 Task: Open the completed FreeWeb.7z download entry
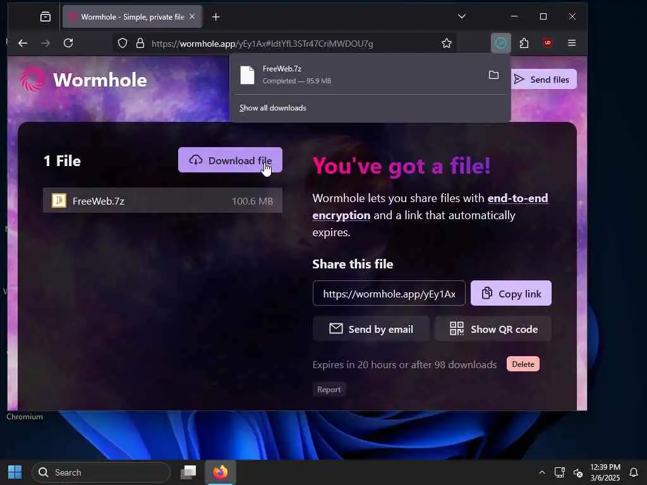tap(358, 75)
